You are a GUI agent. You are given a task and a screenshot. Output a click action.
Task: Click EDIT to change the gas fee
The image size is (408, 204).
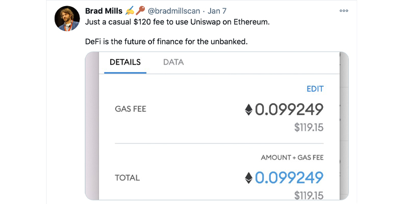[x=315, y=89]
